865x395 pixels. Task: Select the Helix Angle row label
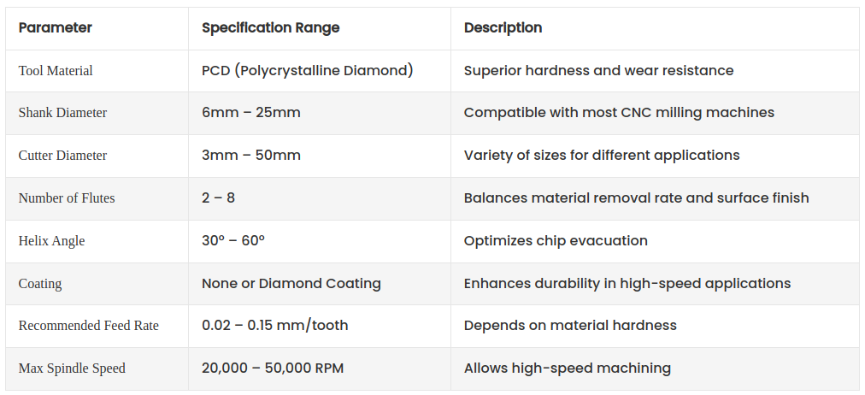pos(51,241)
